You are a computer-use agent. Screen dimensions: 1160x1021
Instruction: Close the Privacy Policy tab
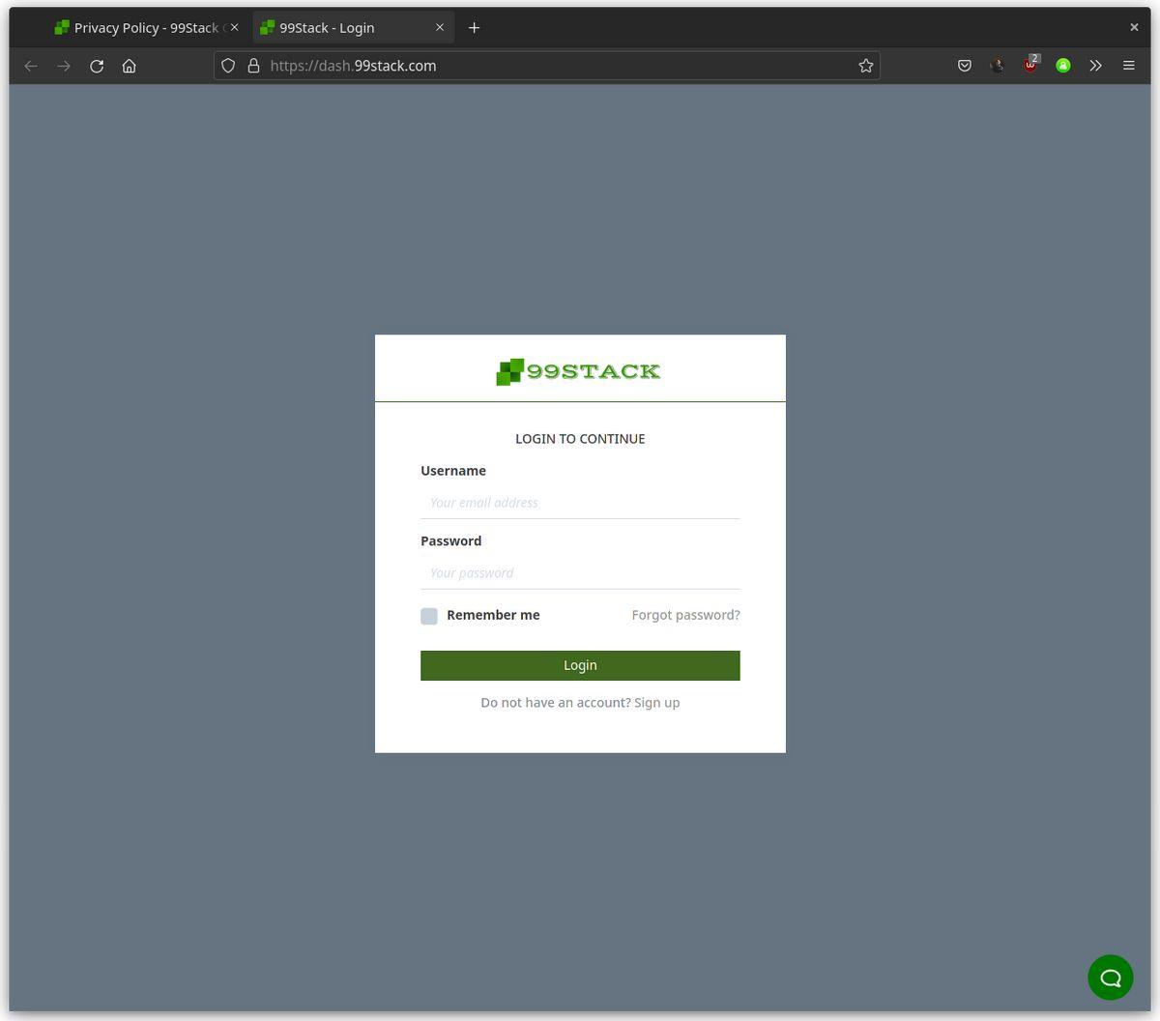(x=234, y=28)
